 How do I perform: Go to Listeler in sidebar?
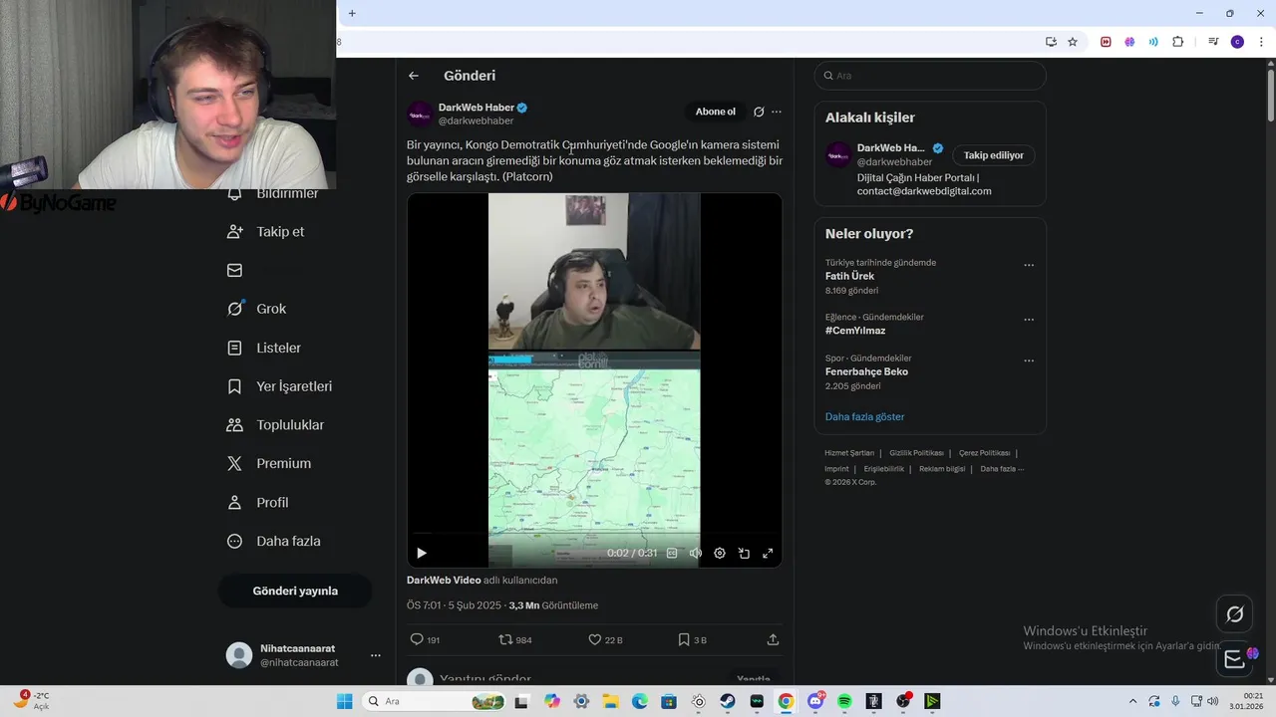coord(265,348)
